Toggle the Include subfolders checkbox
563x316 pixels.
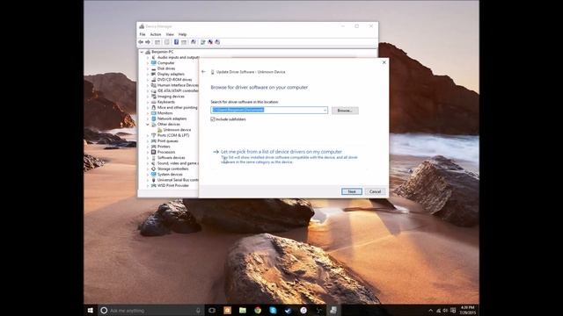[x=213, y=119]
